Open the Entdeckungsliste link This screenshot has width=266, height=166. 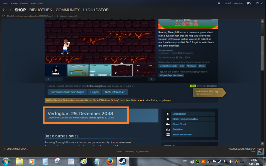click(x=96, y=86)
